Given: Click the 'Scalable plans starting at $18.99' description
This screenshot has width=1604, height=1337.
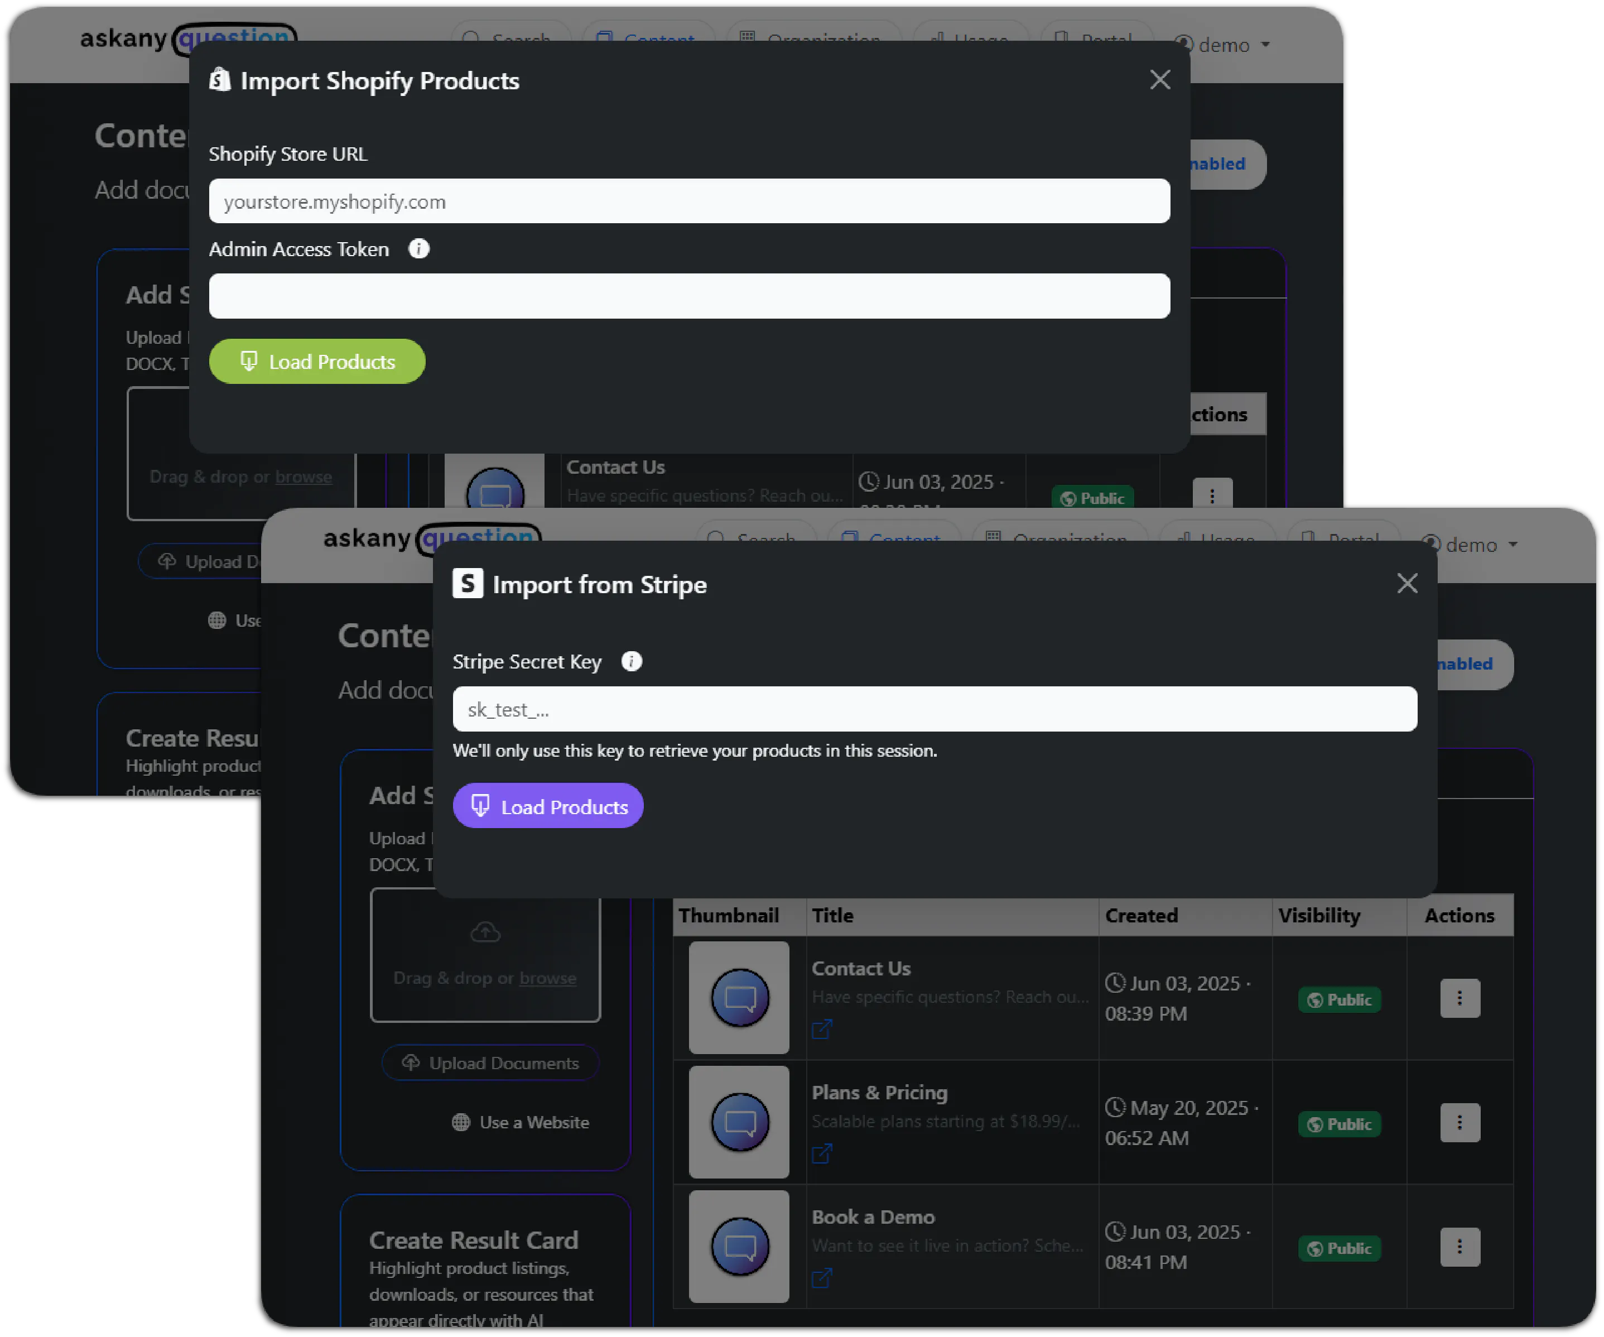Looking at the screenshot, I should pos(946,1121).
